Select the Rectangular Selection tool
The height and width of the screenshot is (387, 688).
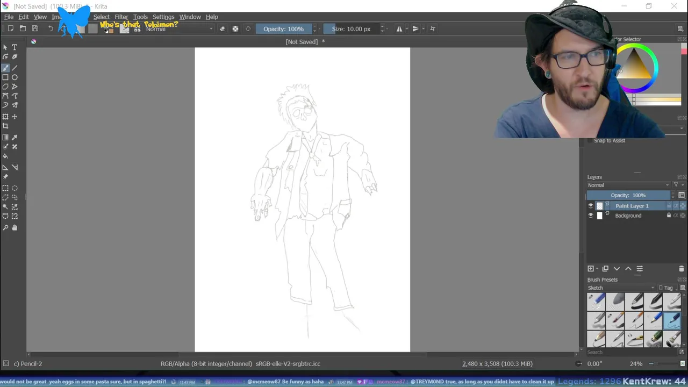[x=5, y=188]
